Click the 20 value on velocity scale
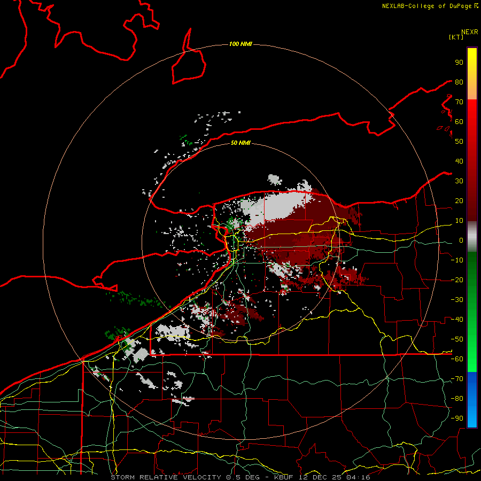481x481 pixels. [x=459, y=200]
